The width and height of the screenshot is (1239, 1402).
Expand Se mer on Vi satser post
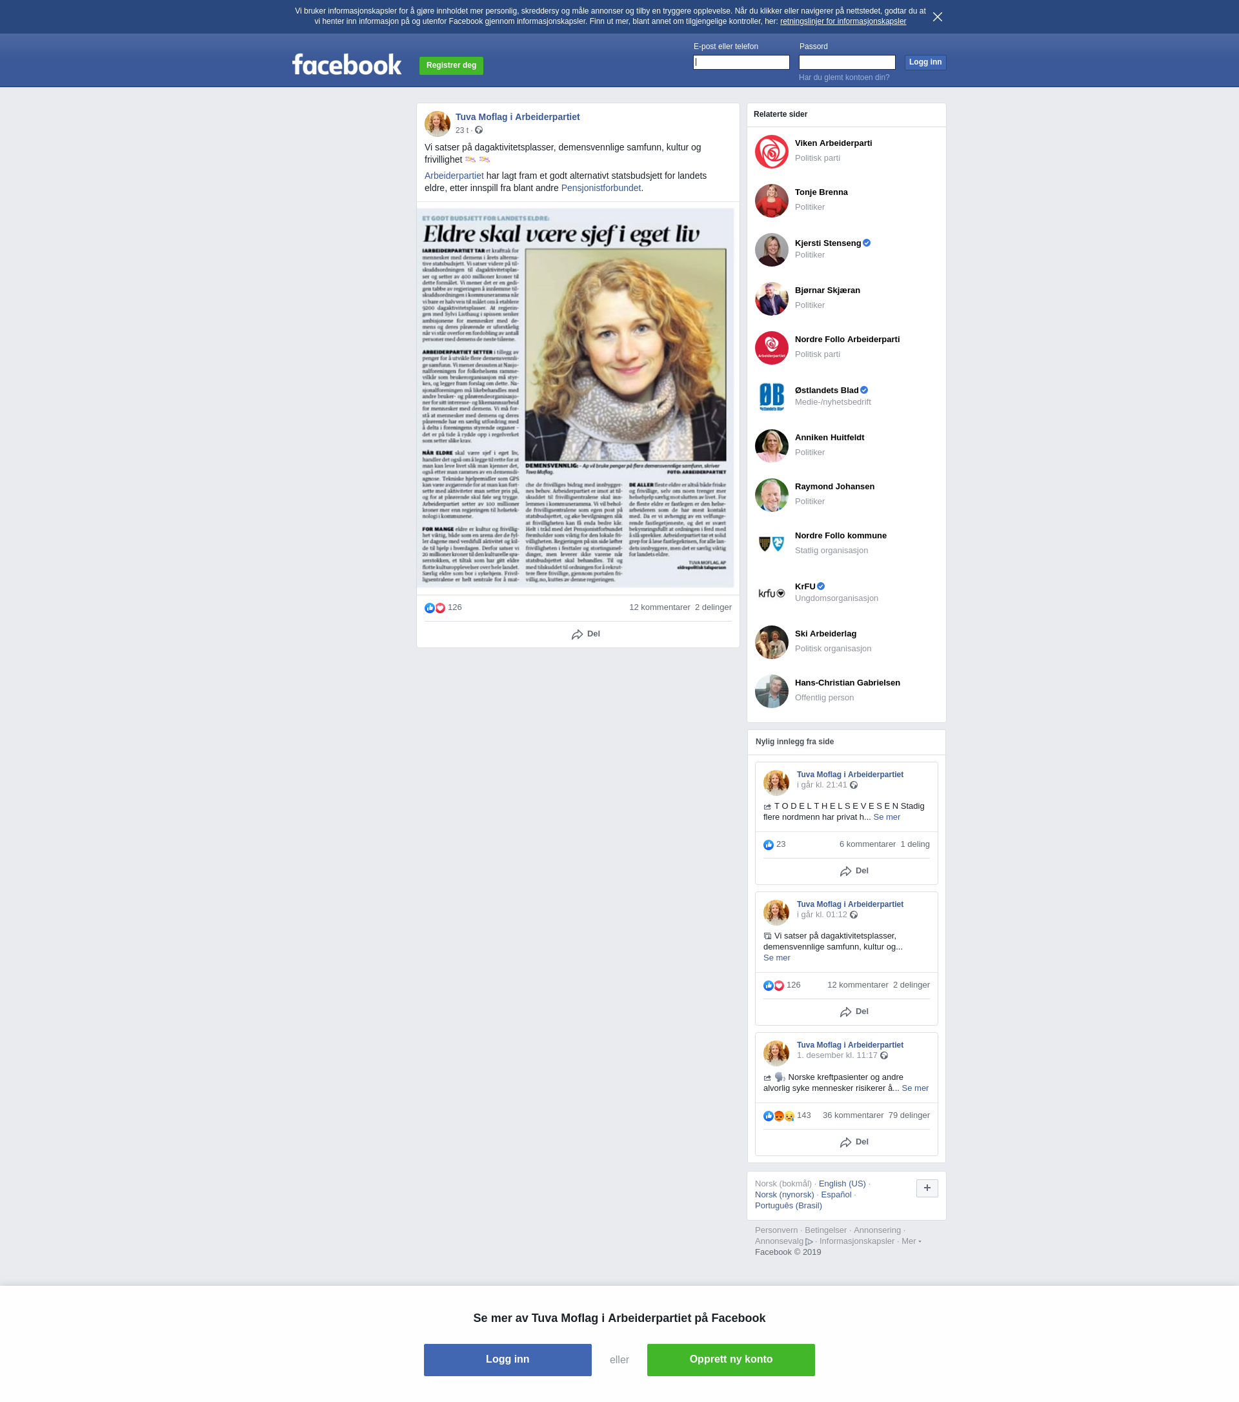pos(776,957)
